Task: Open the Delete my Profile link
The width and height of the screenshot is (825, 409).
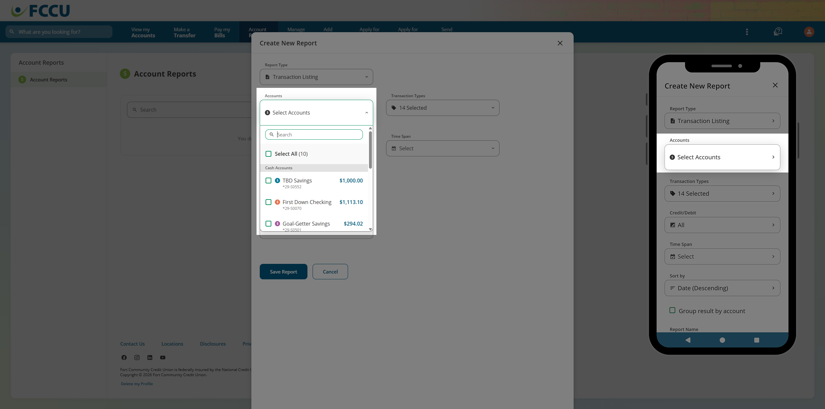Action: coord(137,384)
